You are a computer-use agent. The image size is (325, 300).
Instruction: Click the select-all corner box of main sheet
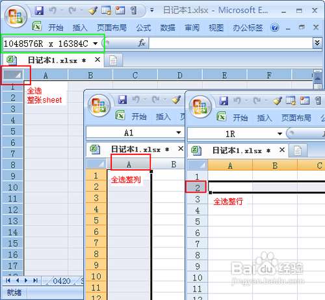(x=13, y=75)
